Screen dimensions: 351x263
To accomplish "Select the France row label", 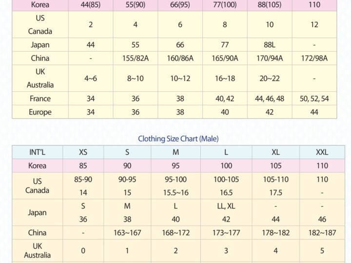I will pyautogui.click(x=40, y=98).
